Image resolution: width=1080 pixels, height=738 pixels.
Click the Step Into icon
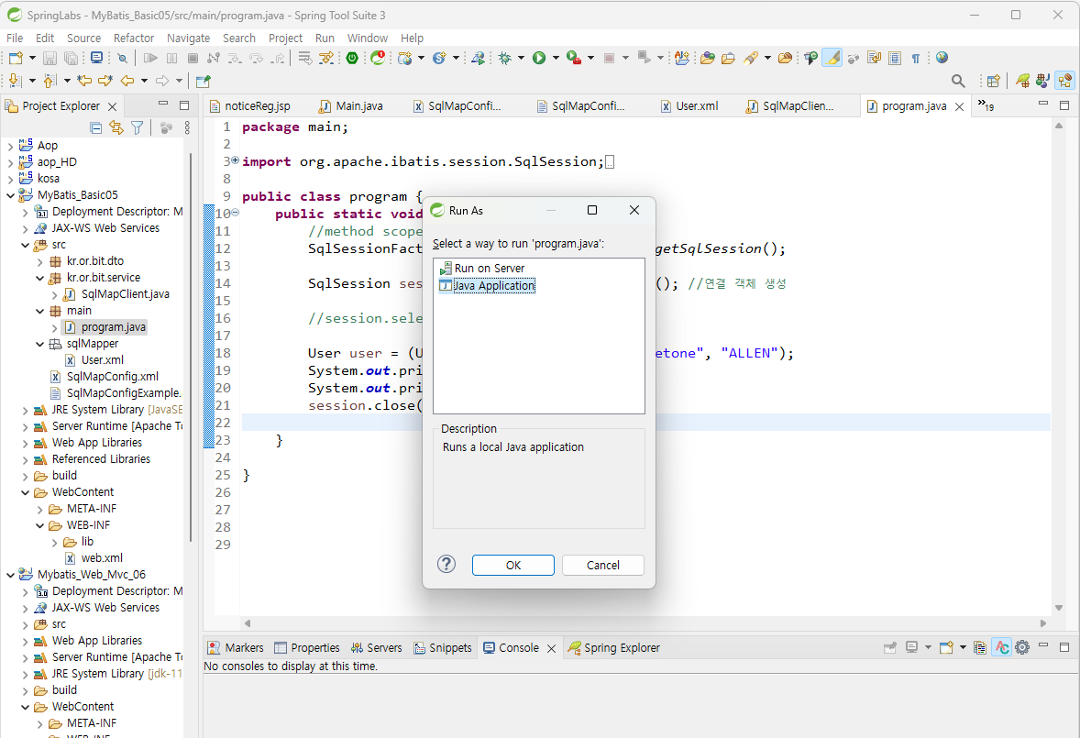point(235,58)
